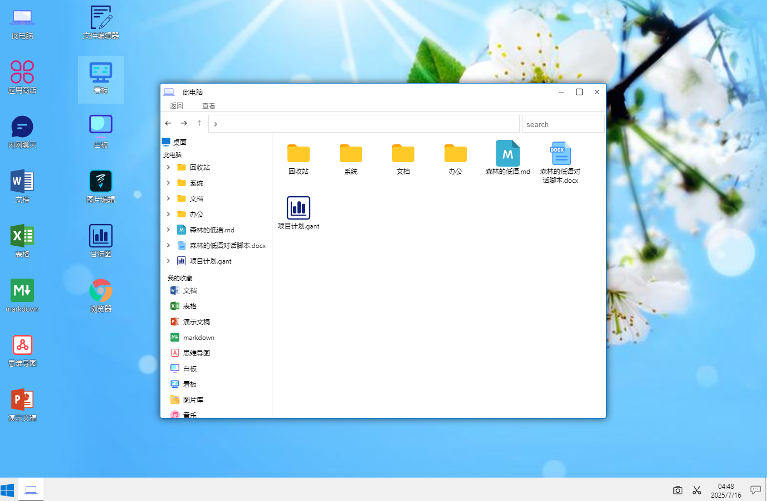Click the screenshot camera icon in taskbar
767x501 pixels.
pos(677,490)
